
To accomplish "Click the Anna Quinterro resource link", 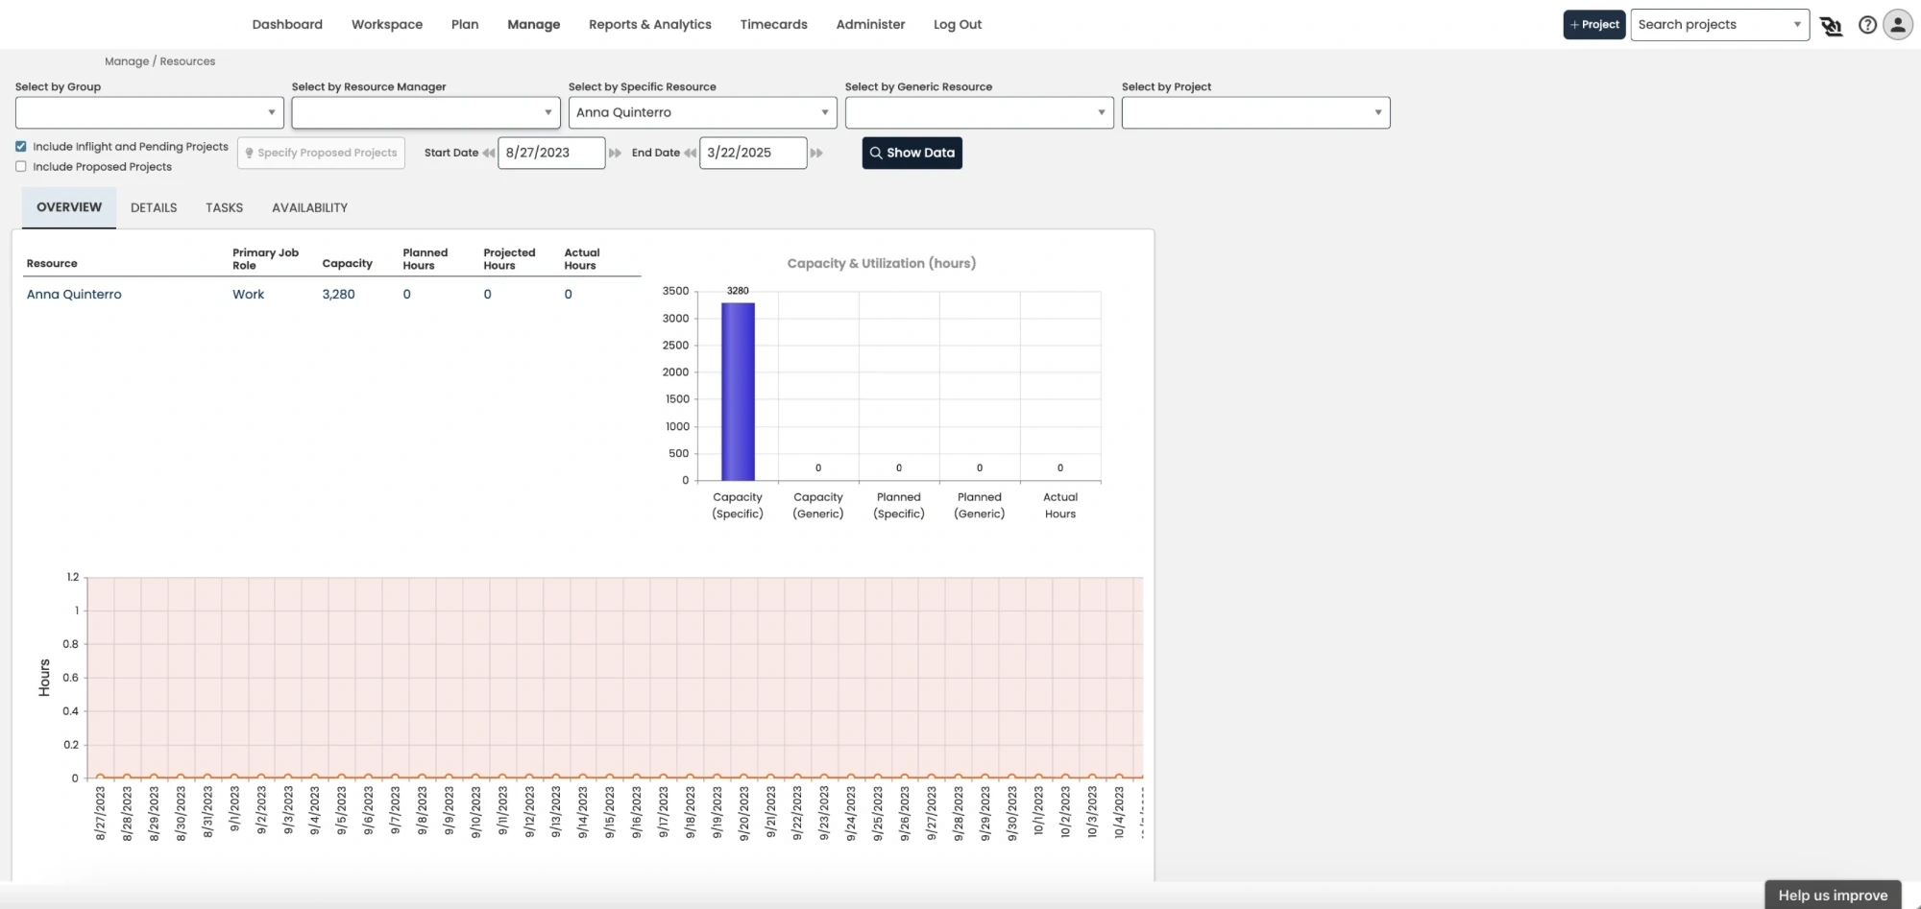I will point(74,295).
